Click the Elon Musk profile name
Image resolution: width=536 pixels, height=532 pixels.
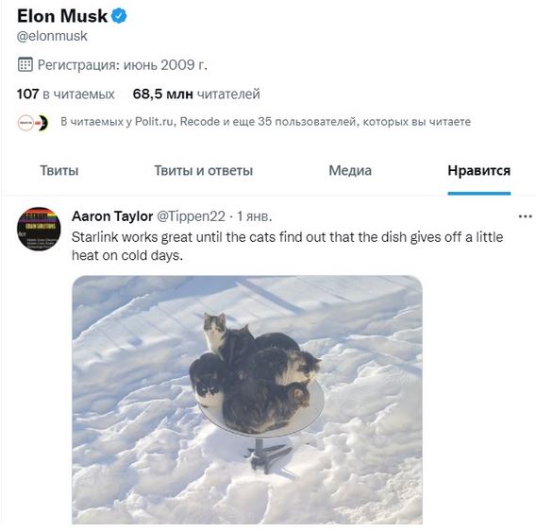[x=62, y=16]
